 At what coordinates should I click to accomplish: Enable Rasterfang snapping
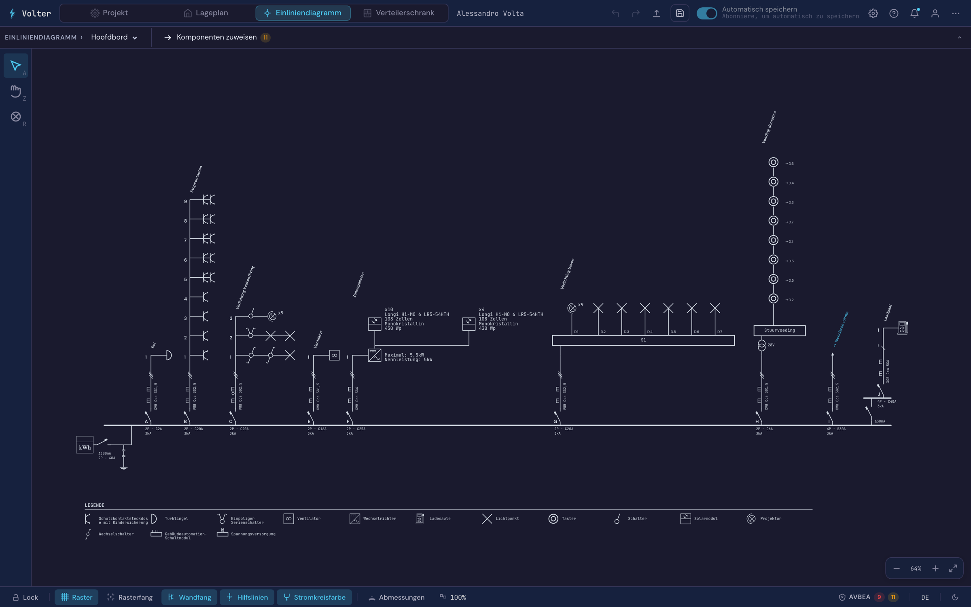[130, 597]
